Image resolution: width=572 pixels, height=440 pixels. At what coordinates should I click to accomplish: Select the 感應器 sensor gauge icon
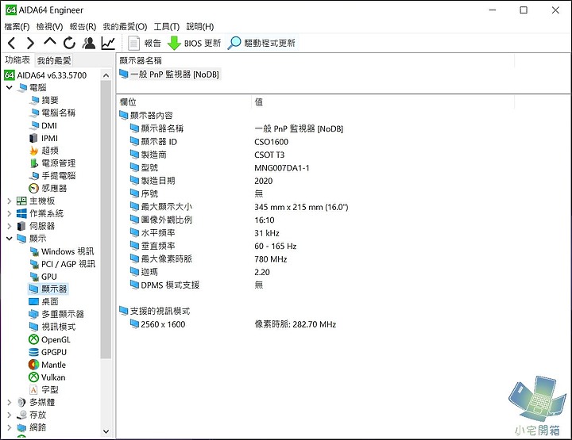coord(33,189)
